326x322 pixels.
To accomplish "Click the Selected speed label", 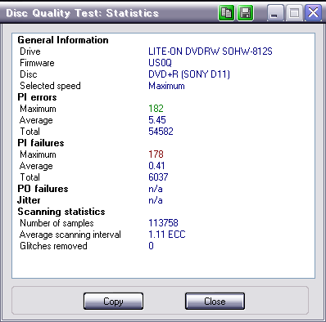I will coord(50,86).
